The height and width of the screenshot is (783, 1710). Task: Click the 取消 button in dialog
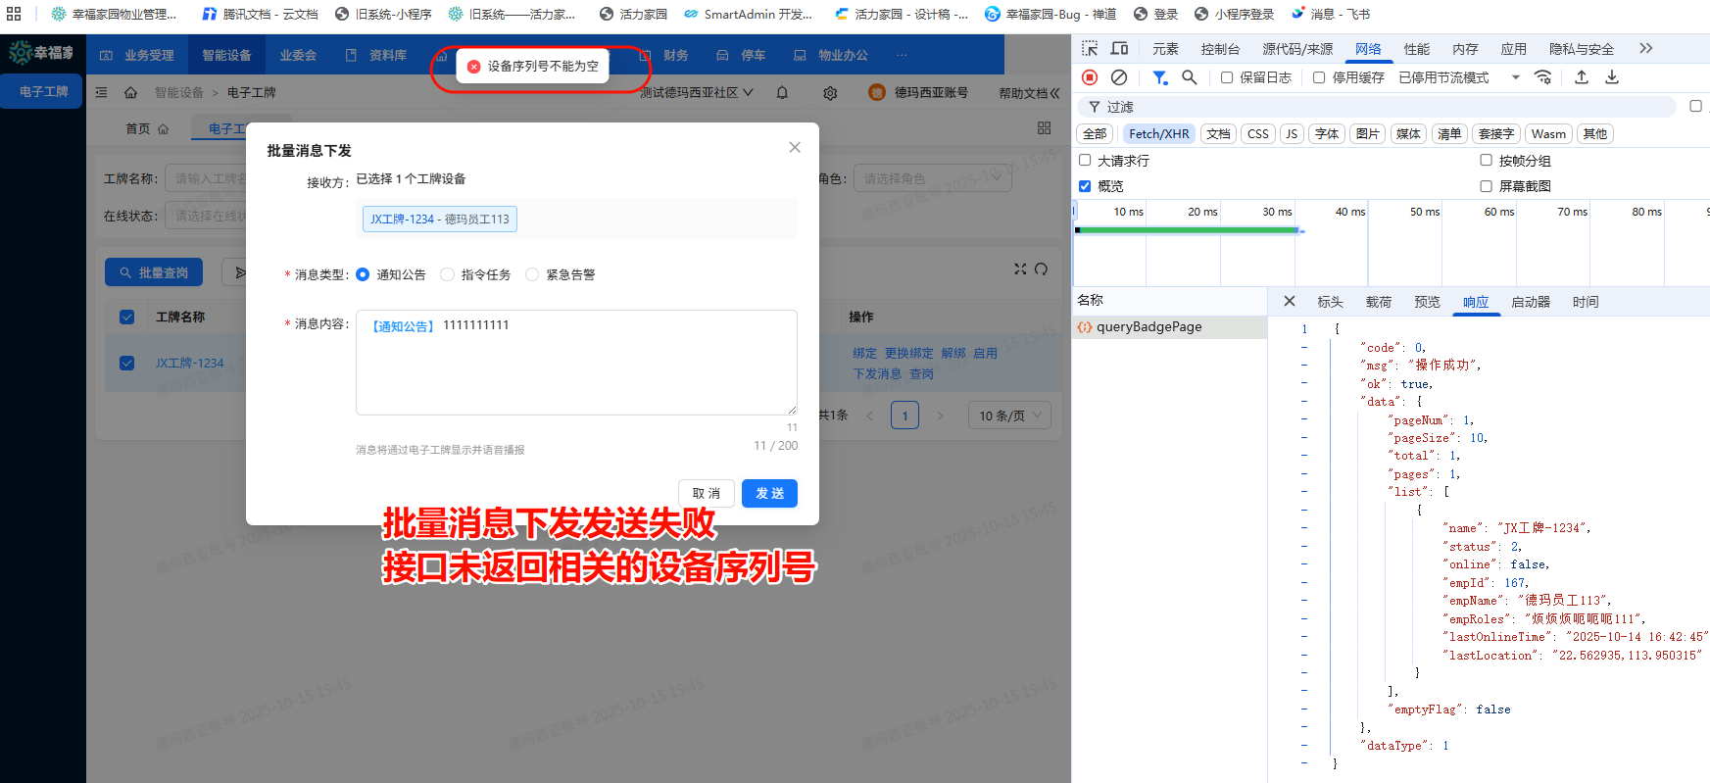(706, 493)
